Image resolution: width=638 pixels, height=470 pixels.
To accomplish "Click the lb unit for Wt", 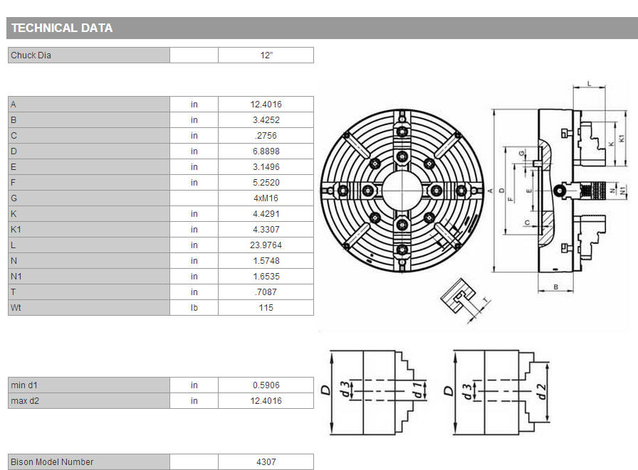I will [194, 307].
